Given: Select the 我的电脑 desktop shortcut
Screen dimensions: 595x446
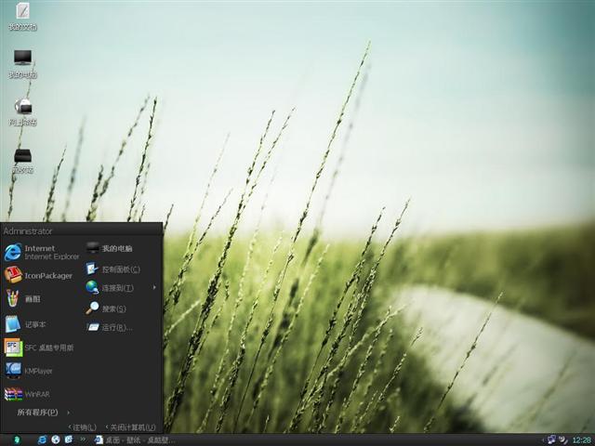Looking at the screenshot, I should click(x=22, y=63).
